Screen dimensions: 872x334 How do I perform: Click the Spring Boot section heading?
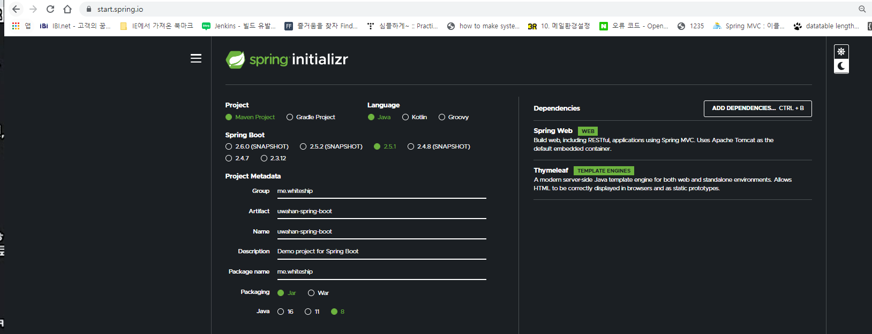(x=245, y=135)
